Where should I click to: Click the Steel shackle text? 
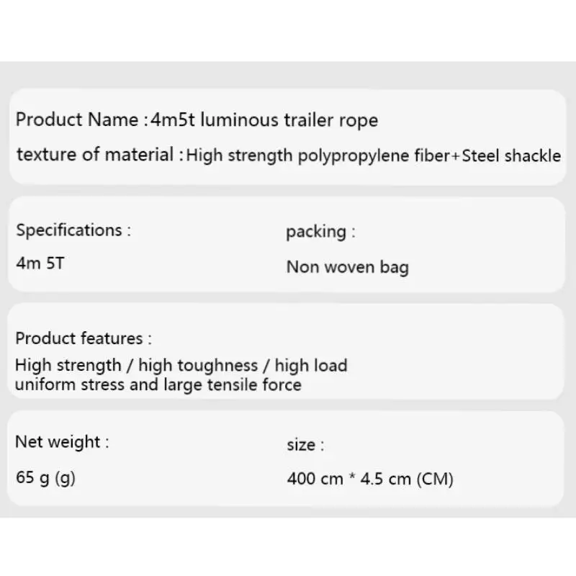511,156
